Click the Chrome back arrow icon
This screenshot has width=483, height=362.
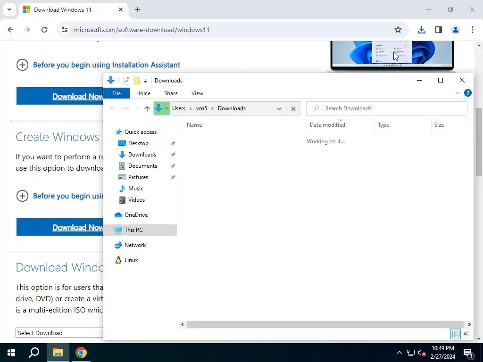point(10,30)
